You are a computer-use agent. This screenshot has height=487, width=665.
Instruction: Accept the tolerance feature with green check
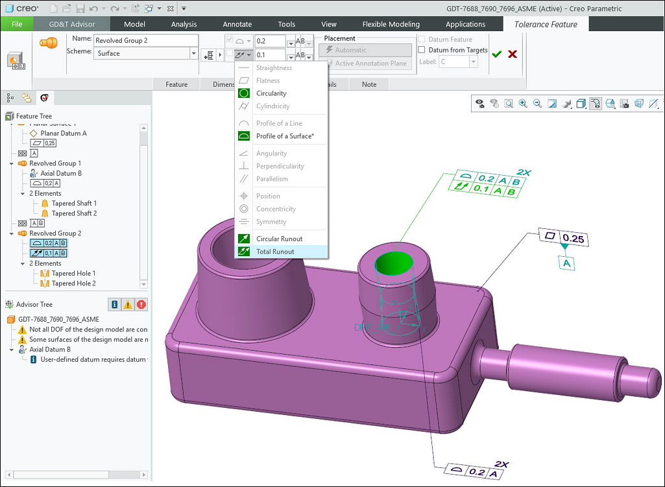pyautogui.click(x=496, y=54)
